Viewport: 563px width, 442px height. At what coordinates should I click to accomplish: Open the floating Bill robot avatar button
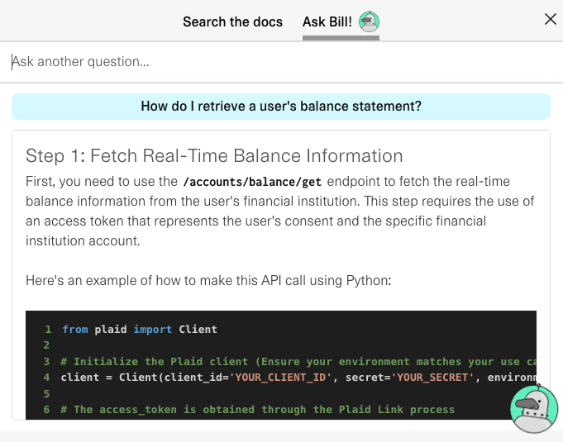click(x=534, y=409)
